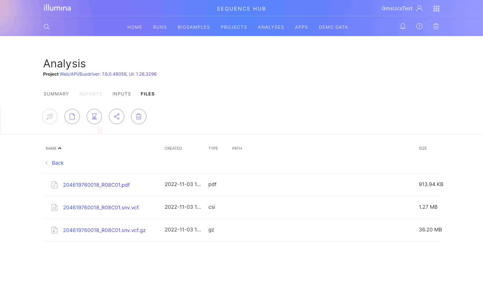Open the 204619760018_R08C01.snv.vcf.gz file

click(x=104, y=230)
